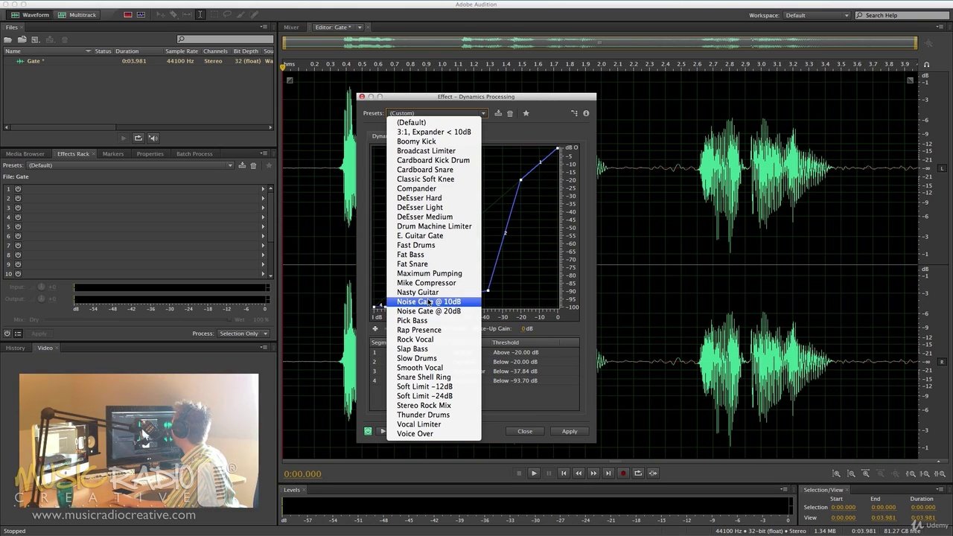This screenshot has height=536, width=953.
Task: Toggle loop playback in transport
Action: (x=638, y=473)
